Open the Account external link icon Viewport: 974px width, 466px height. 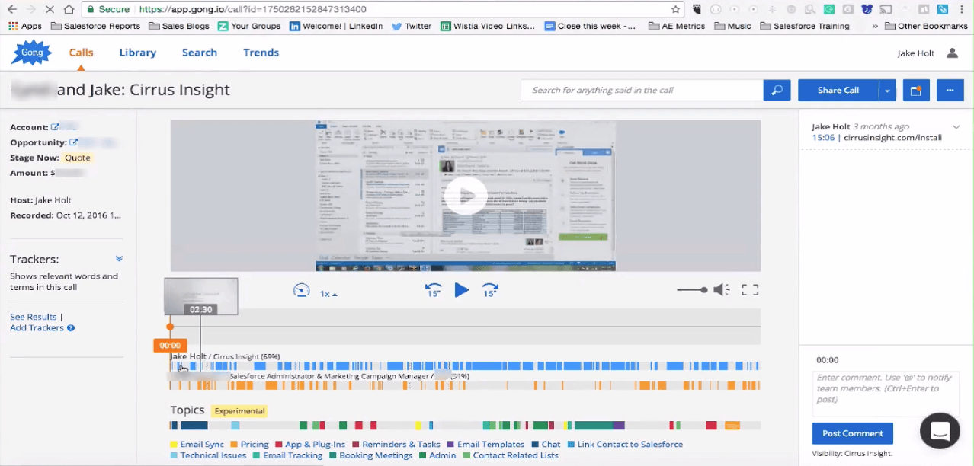point(55,127)
